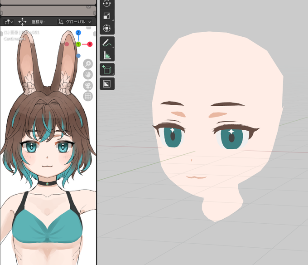Open the pivot point dropdown

point(9,22)
